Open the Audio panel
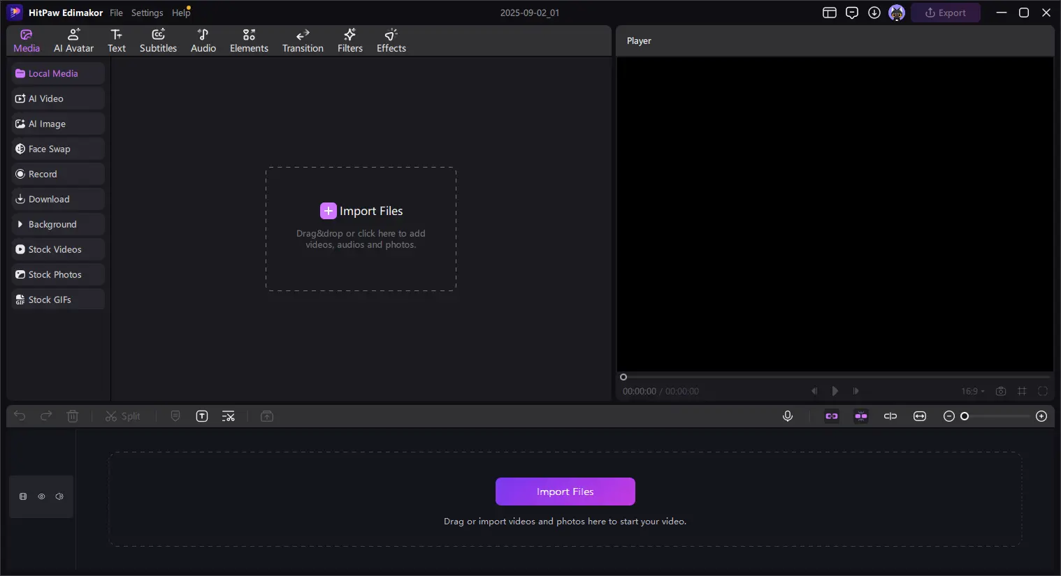This screenshot has height=576, width=1061. coord(203,40)
